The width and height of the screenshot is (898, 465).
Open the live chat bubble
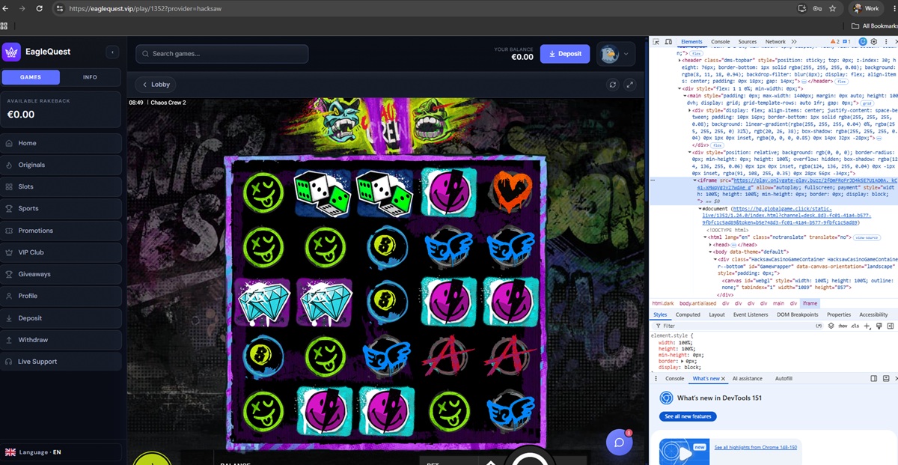point(620,443)
